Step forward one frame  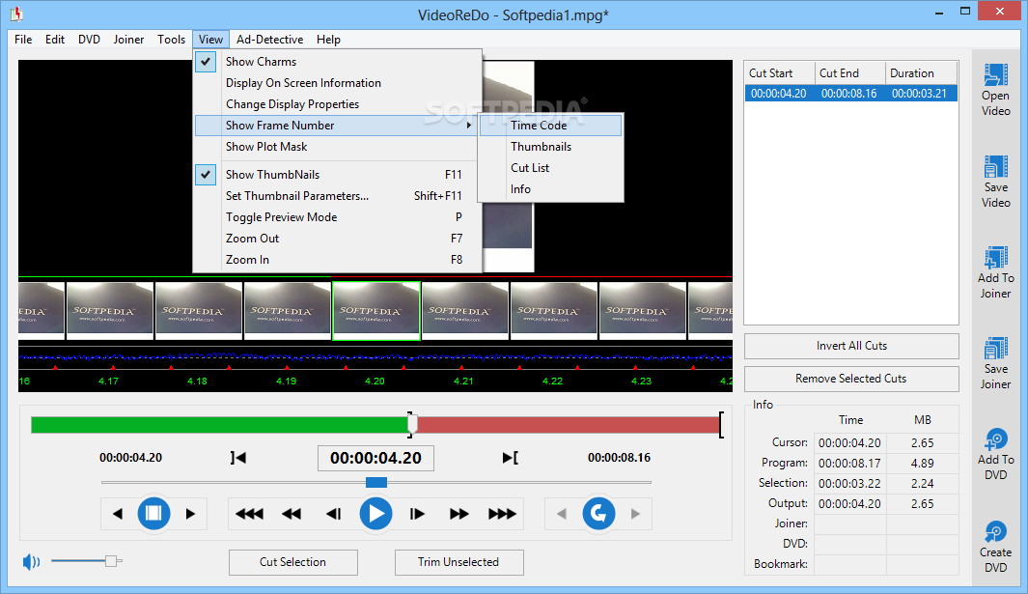417,514
